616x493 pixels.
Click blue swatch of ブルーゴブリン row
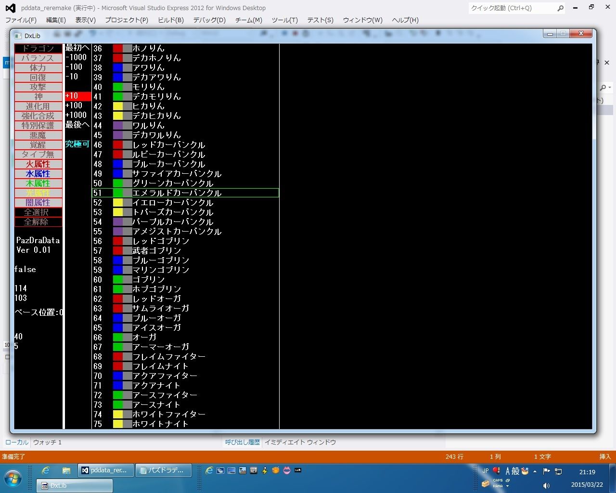(117, 260)
